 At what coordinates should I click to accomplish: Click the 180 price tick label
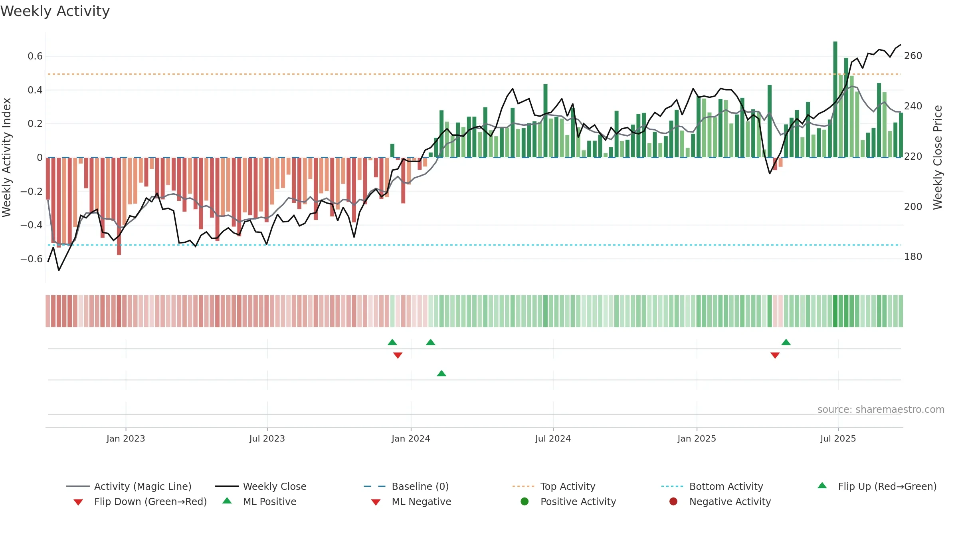(913, 256)
